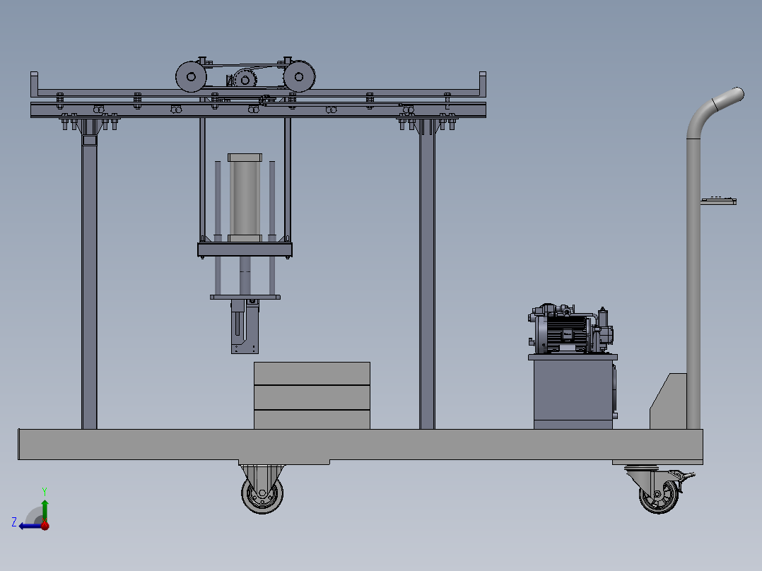Select the top plate of the stacked plates

click(x=312, y=373)
